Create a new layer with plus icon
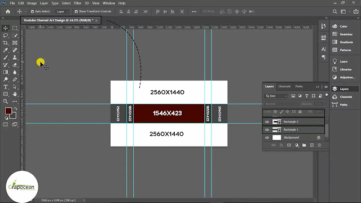The image size is (361, 203). [x=312, y=145]
